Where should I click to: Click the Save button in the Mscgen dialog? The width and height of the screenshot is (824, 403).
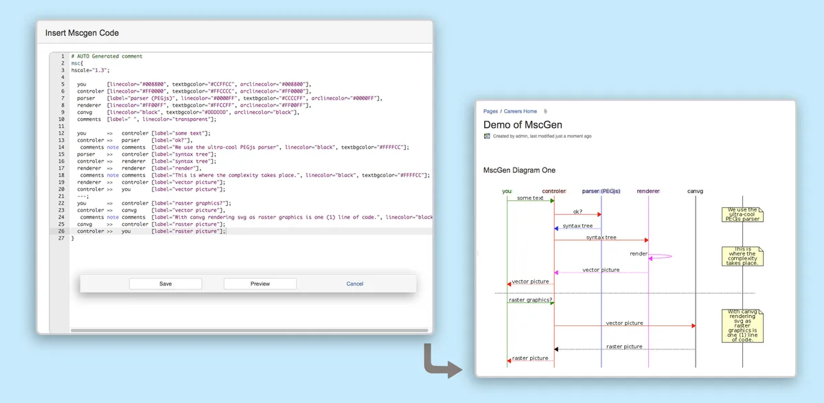[165, 284]
